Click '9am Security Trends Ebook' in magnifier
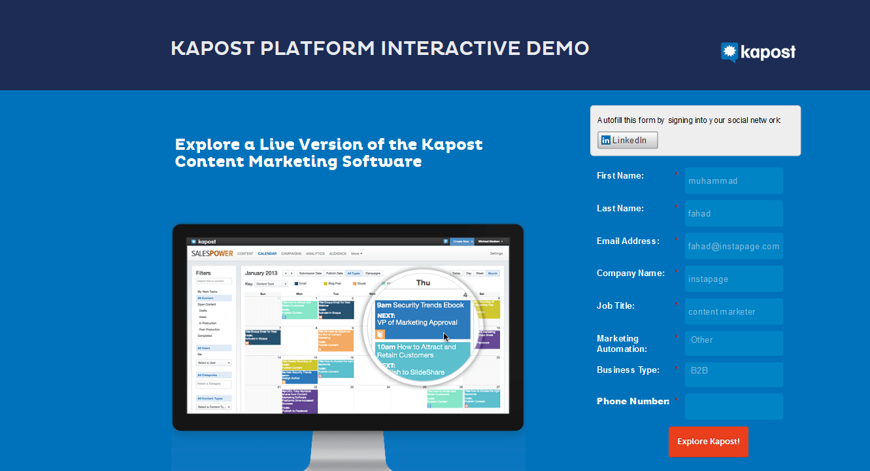Viewport: 870px width, 471px height. 420,305
